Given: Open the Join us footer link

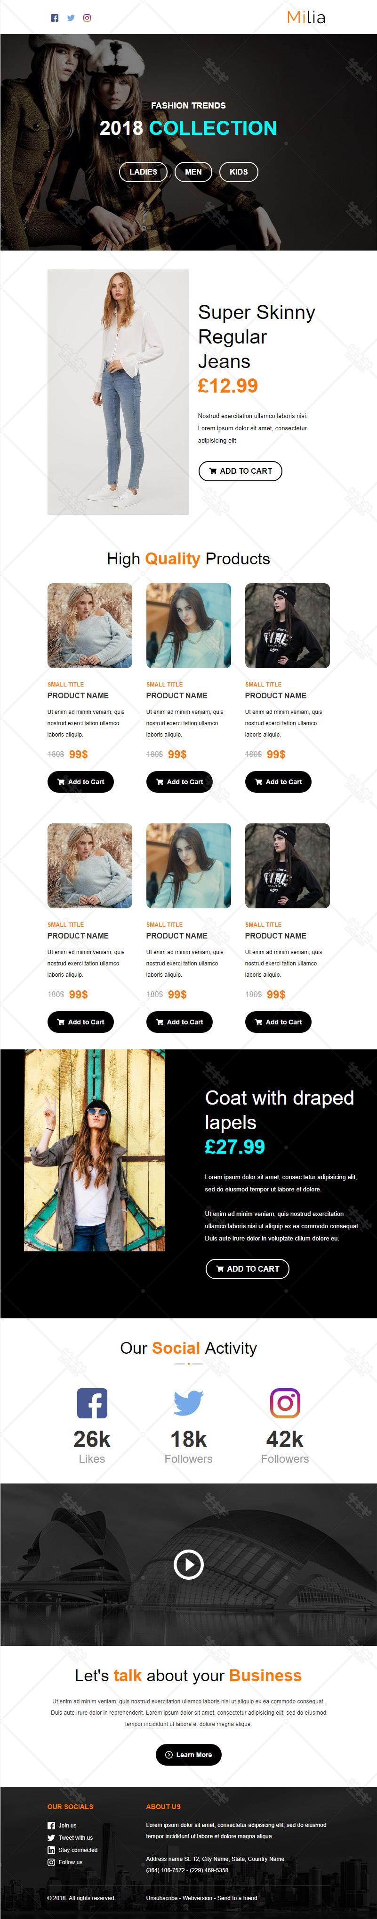Looking at the screenshot, I should (x=63, y=1825).
